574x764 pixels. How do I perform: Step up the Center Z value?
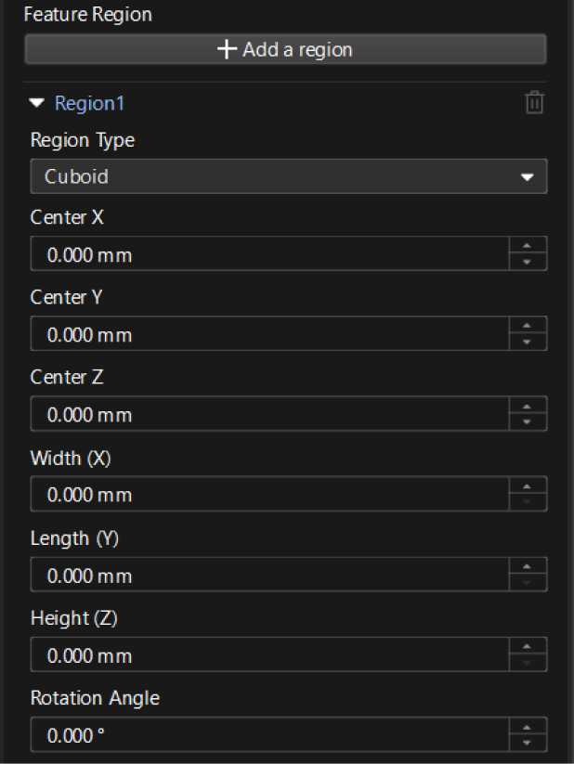[528, 406]
